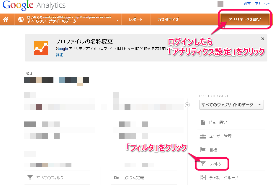The height and width of the screenshot is (185, 273).
Task: Open the アナリティクス設定 tab
Action: pos(245,19)
